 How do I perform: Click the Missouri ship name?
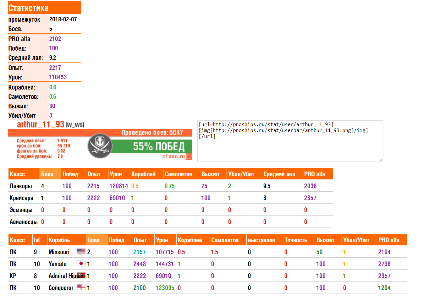click(59, 252)
